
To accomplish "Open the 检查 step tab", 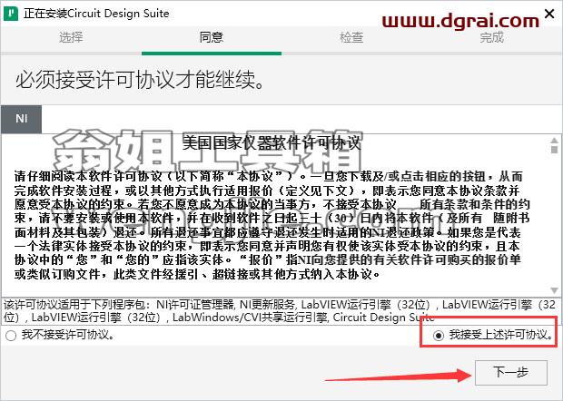I will [351, 37].
